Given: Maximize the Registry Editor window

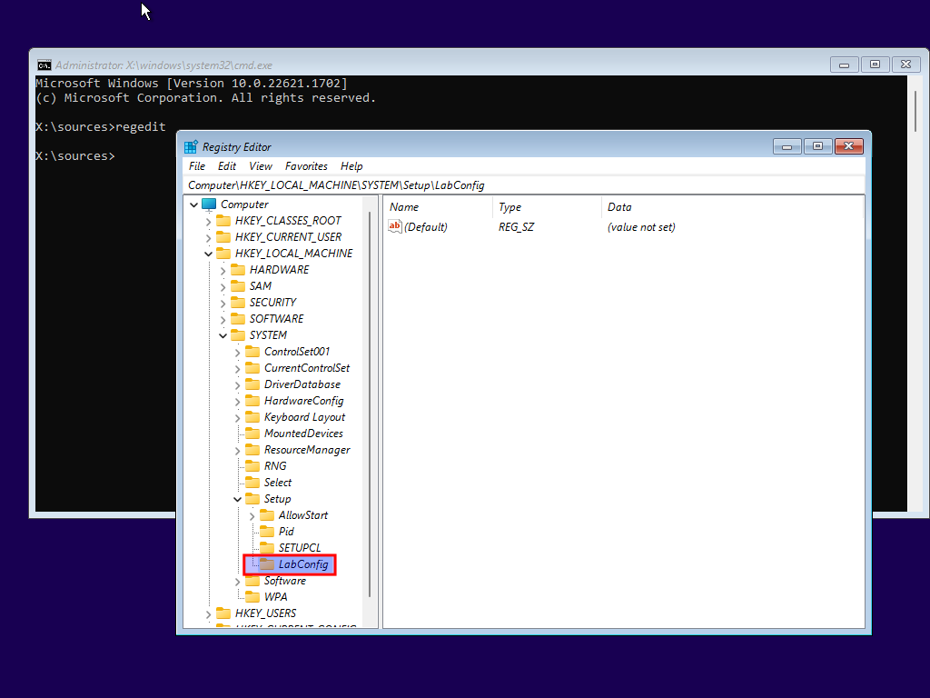Looking at the screenshot, I should (x=818, y=146).
